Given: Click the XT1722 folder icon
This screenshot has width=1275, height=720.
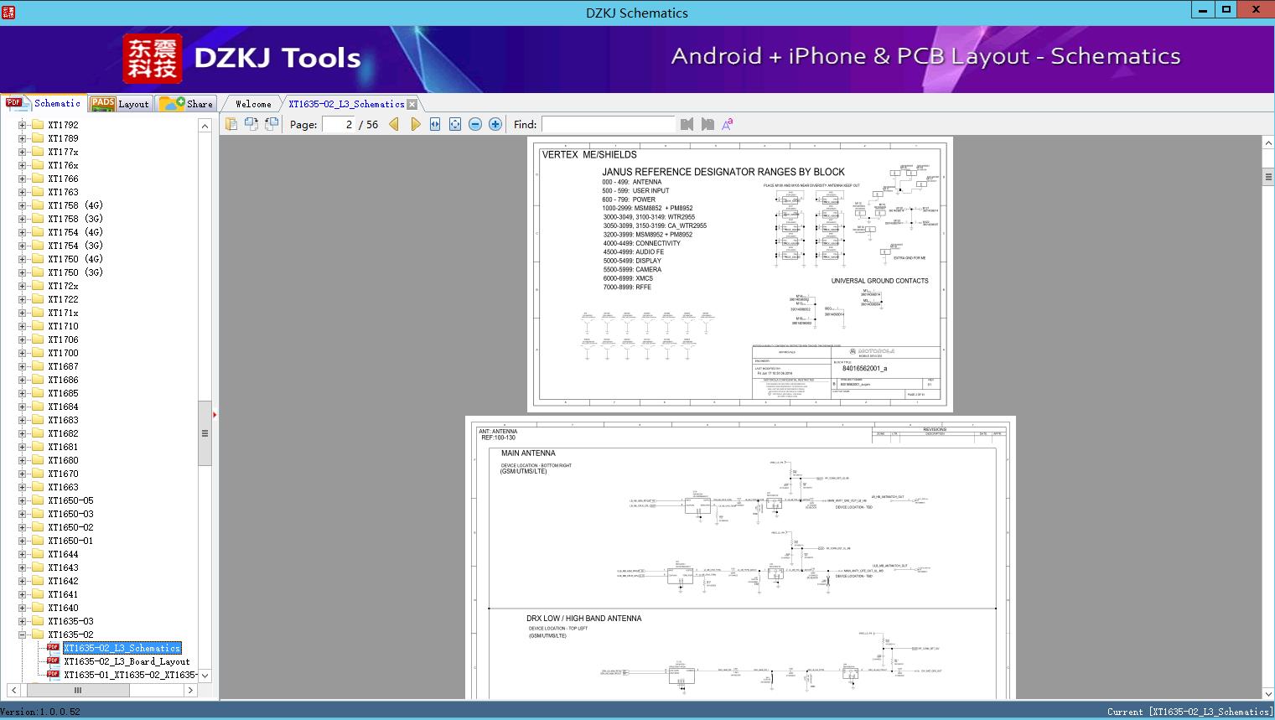Looking at the screenshot, I should pos(38,299).
